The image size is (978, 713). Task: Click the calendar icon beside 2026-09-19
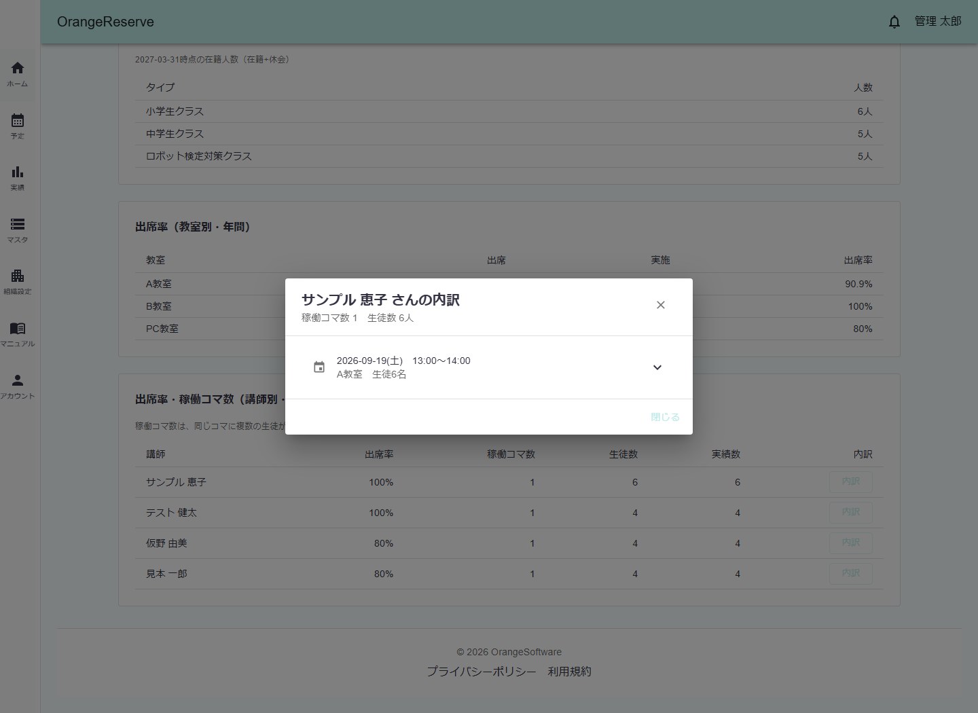point(319,367)
